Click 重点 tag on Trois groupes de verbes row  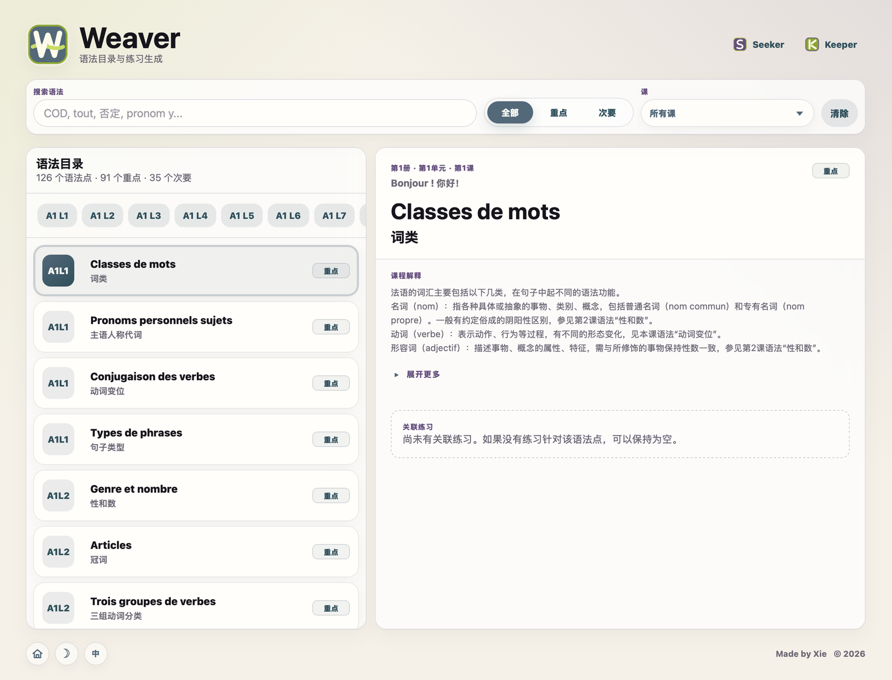pyautogui.click(x=331, y=608)
